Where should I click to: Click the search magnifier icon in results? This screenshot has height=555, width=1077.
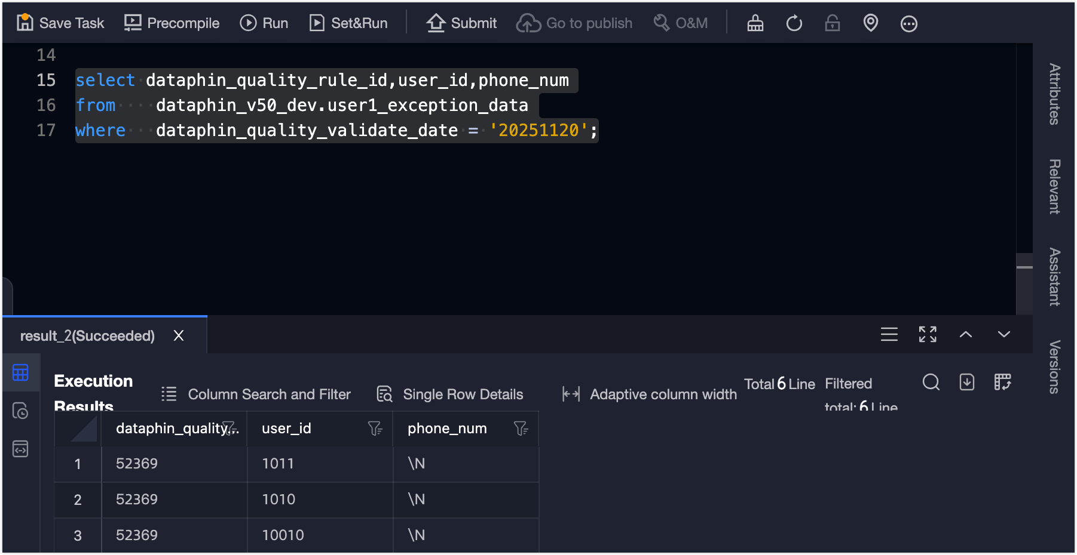click(x=931, y=382)
